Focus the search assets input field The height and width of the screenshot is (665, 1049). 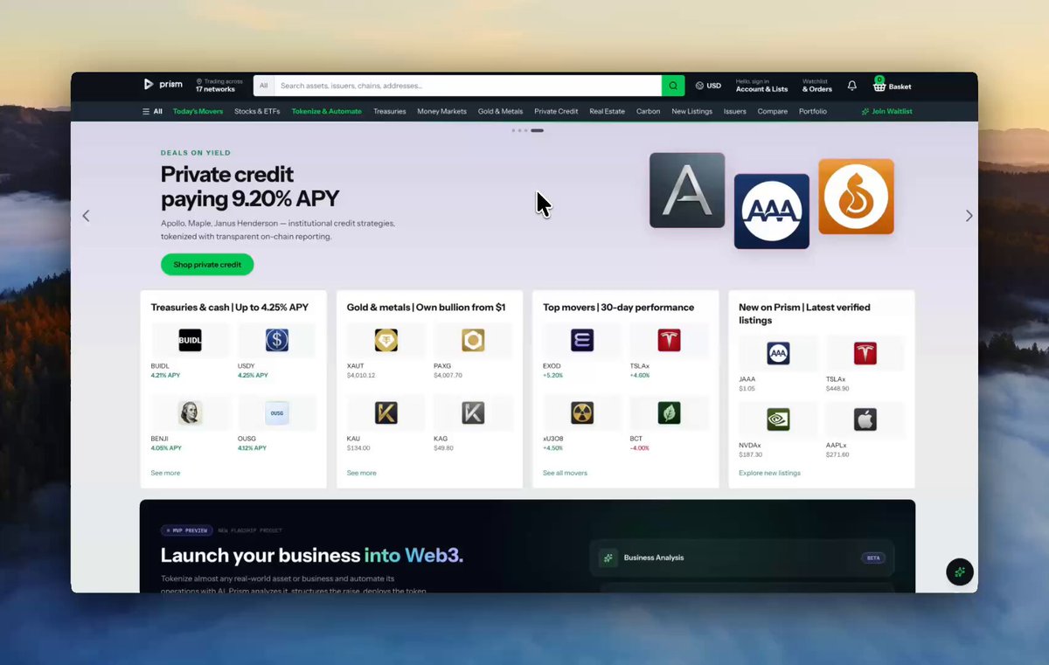click(468, 86)
